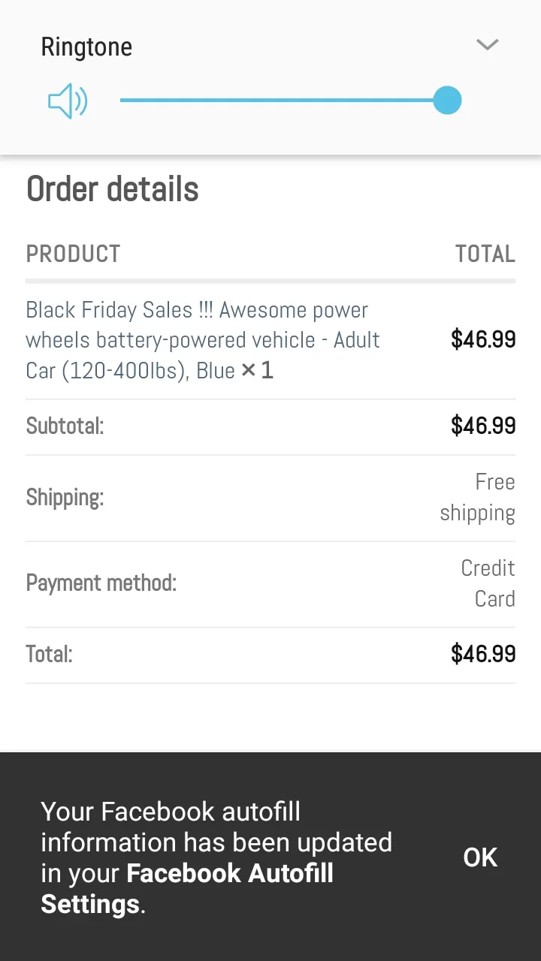Select the Black Friday Sales product name
The image size is (541, 961).
tap(202, 340)
